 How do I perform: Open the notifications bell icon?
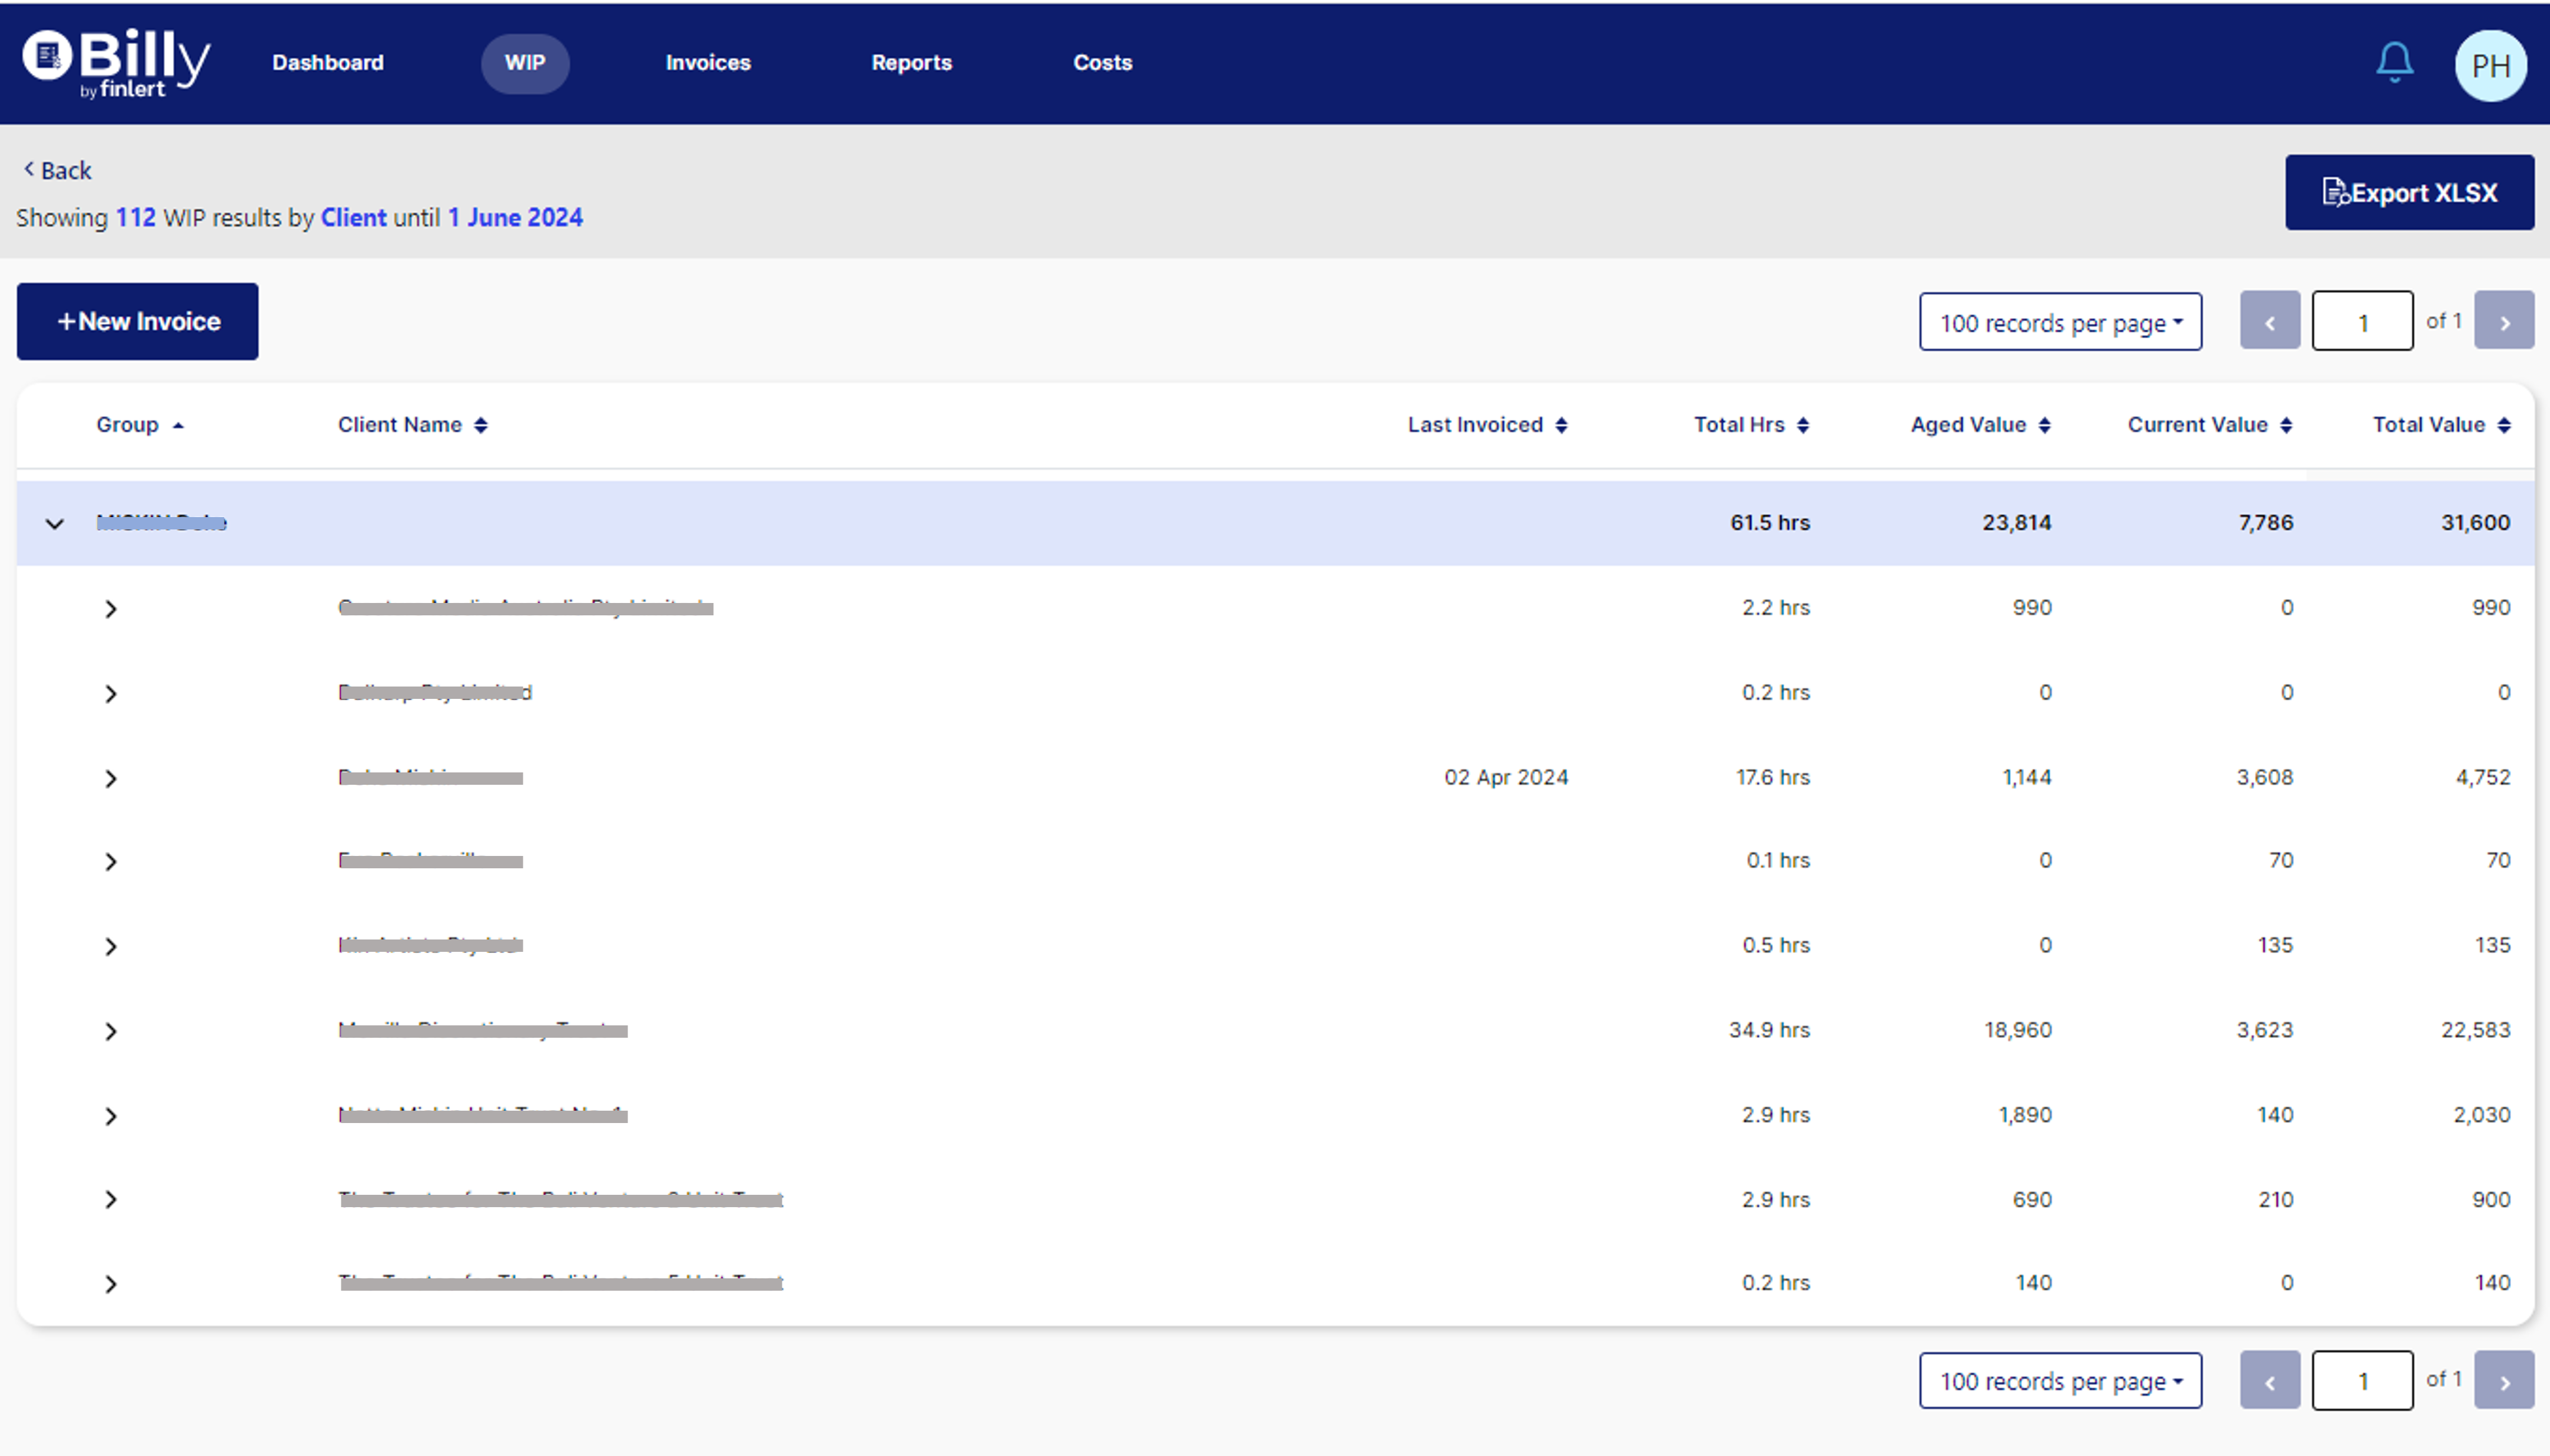[2394, 63]
